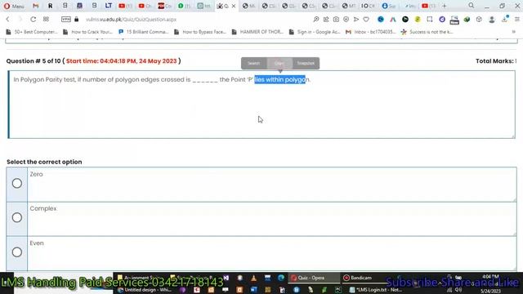This screenshot has height=294, width=523.
Task: Open the extensions cube icon
Action: click(x=479, y=20)
